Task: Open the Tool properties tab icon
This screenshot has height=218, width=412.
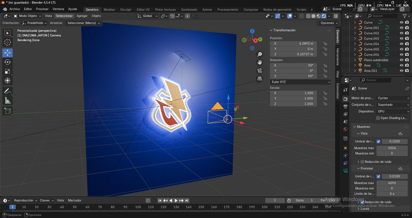Action: [346, 90]
